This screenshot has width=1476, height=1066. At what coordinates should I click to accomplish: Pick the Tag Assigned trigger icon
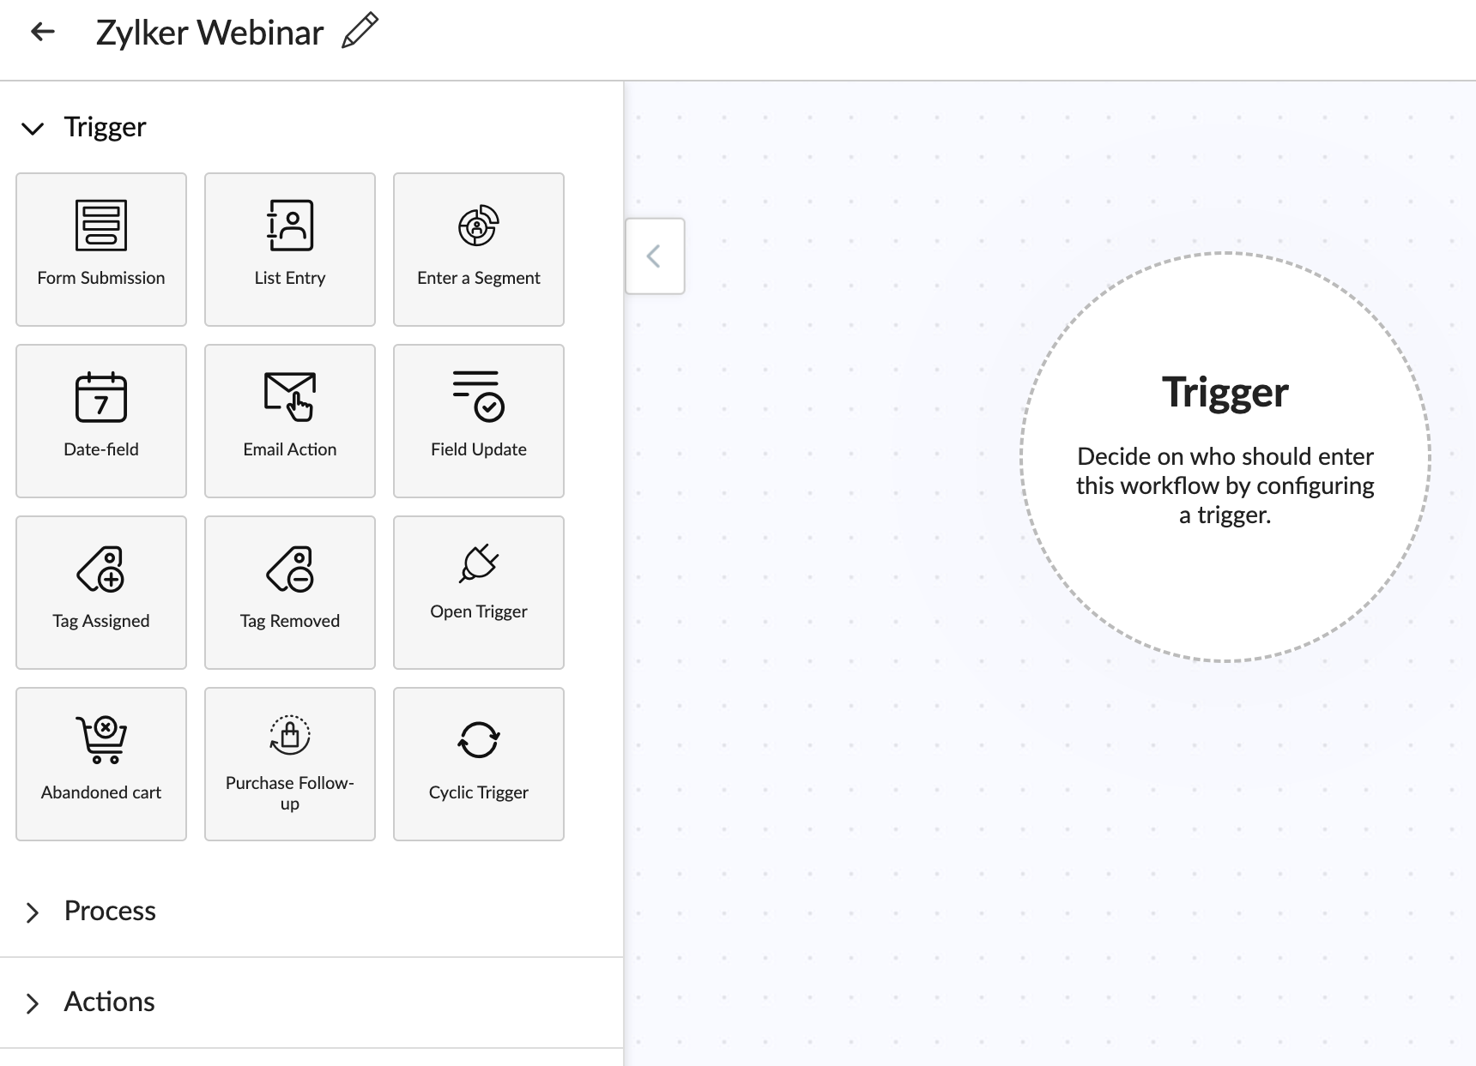(101, 569)
